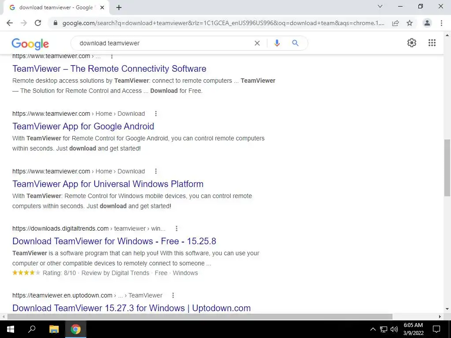The height and width of the screenshot is (338, 451).
Task: Open Google quick settings gear
Action: pos(412,43)
